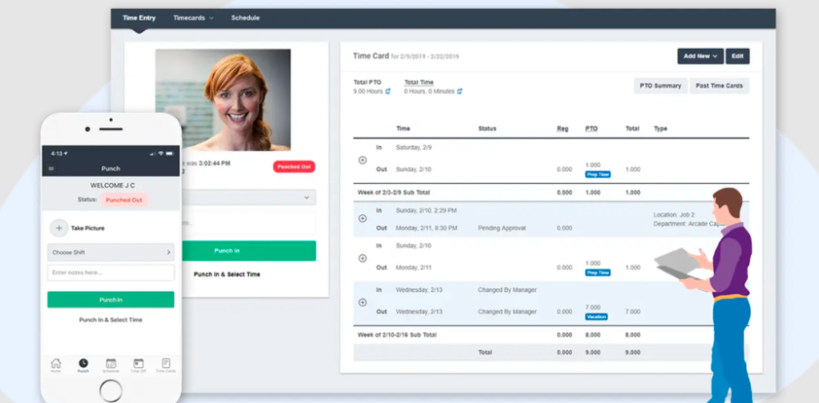The image size is (819, 403).
Task: Open the Add New dropdown
Action: coord(700,56)
